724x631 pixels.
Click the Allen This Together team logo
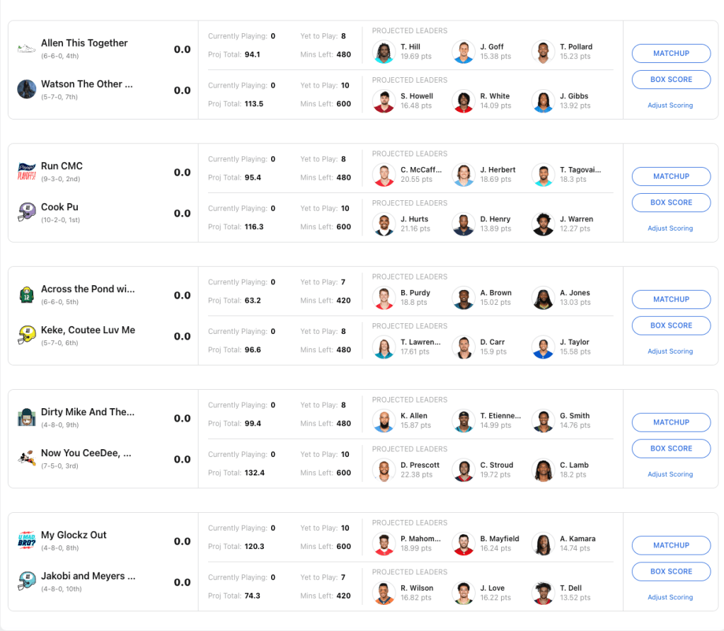point(27,48)
